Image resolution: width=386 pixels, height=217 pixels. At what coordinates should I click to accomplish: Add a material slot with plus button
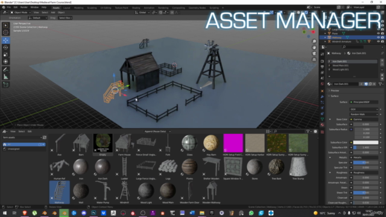(382, 60)
